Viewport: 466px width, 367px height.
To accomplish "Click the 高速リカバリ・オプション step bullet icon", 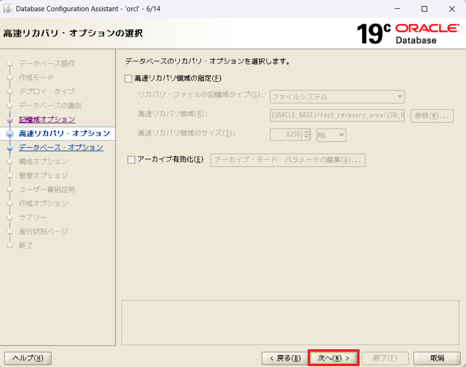I will coord(10,134).
